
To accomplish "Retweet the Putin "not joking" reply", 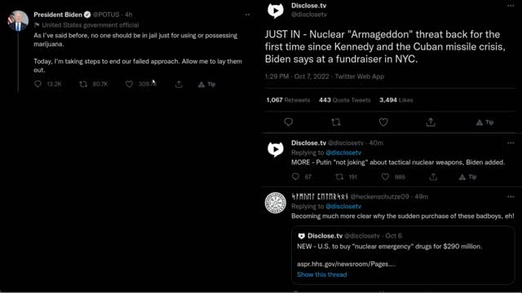I will [x=339, y=177].
